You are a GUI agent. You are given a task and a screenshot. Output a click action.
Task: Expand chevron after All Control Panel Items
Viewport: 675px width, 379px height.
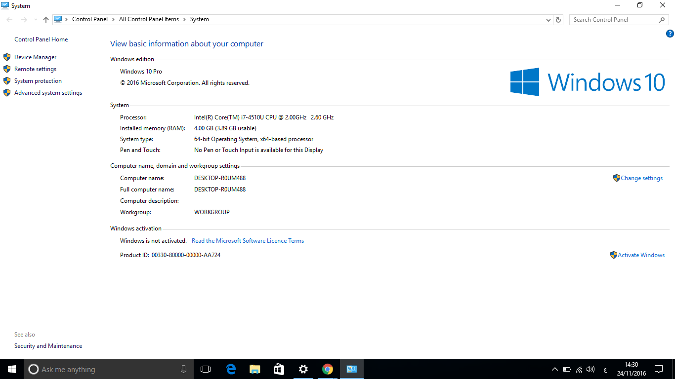click(185, 19)
